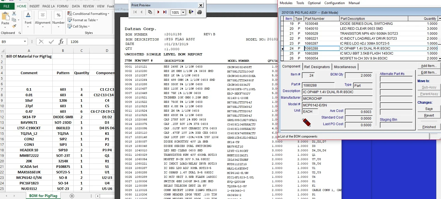Click the red component part icon
Image resolution: width=441 pixels, height=199 pixels.
[306, 122]
